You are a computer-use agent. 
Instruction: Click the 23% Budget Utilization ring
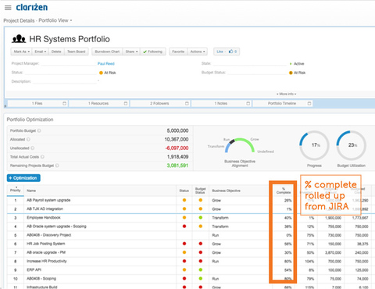(352, 145)
